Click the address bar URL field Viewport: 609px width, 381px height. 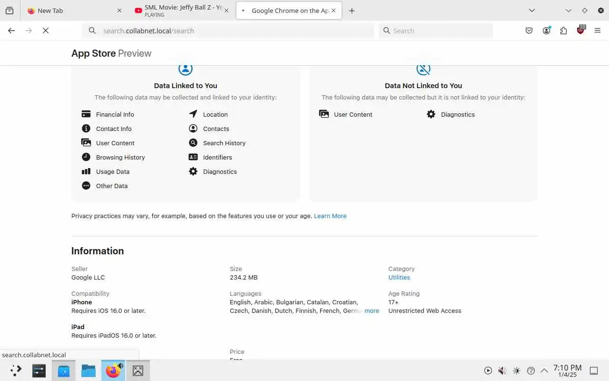coord(228,30)
